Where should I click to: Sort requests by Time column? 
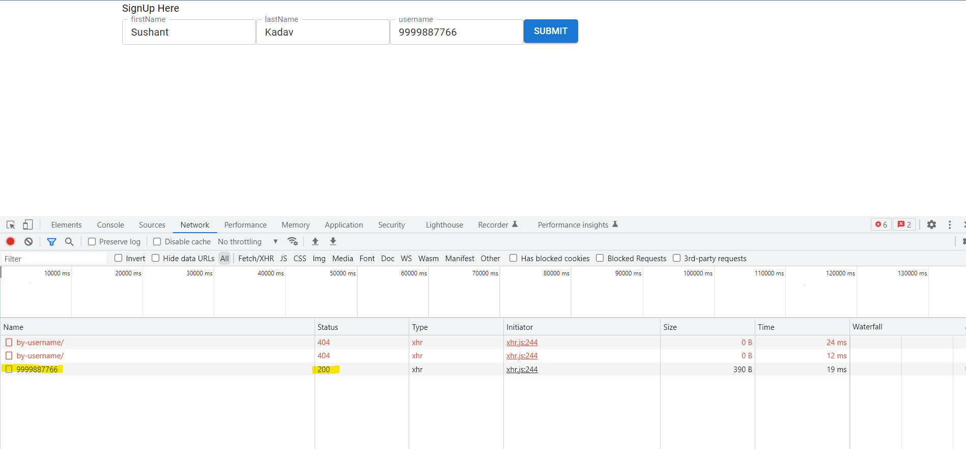point(802,327)
